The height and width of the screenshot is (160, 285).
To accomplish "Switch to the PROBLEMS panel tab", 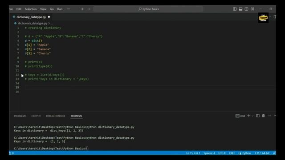I will click(x=20, y=116).
